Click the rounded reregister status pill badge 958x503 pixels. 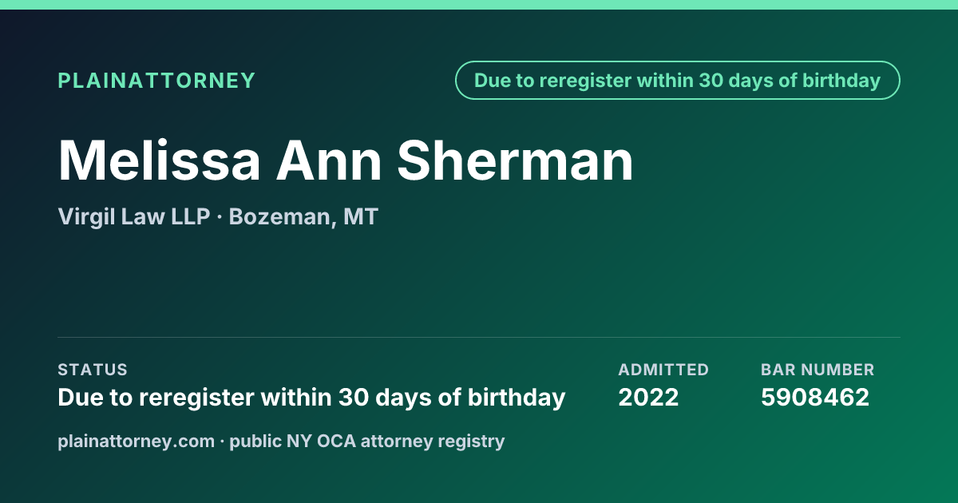(677, 81)
